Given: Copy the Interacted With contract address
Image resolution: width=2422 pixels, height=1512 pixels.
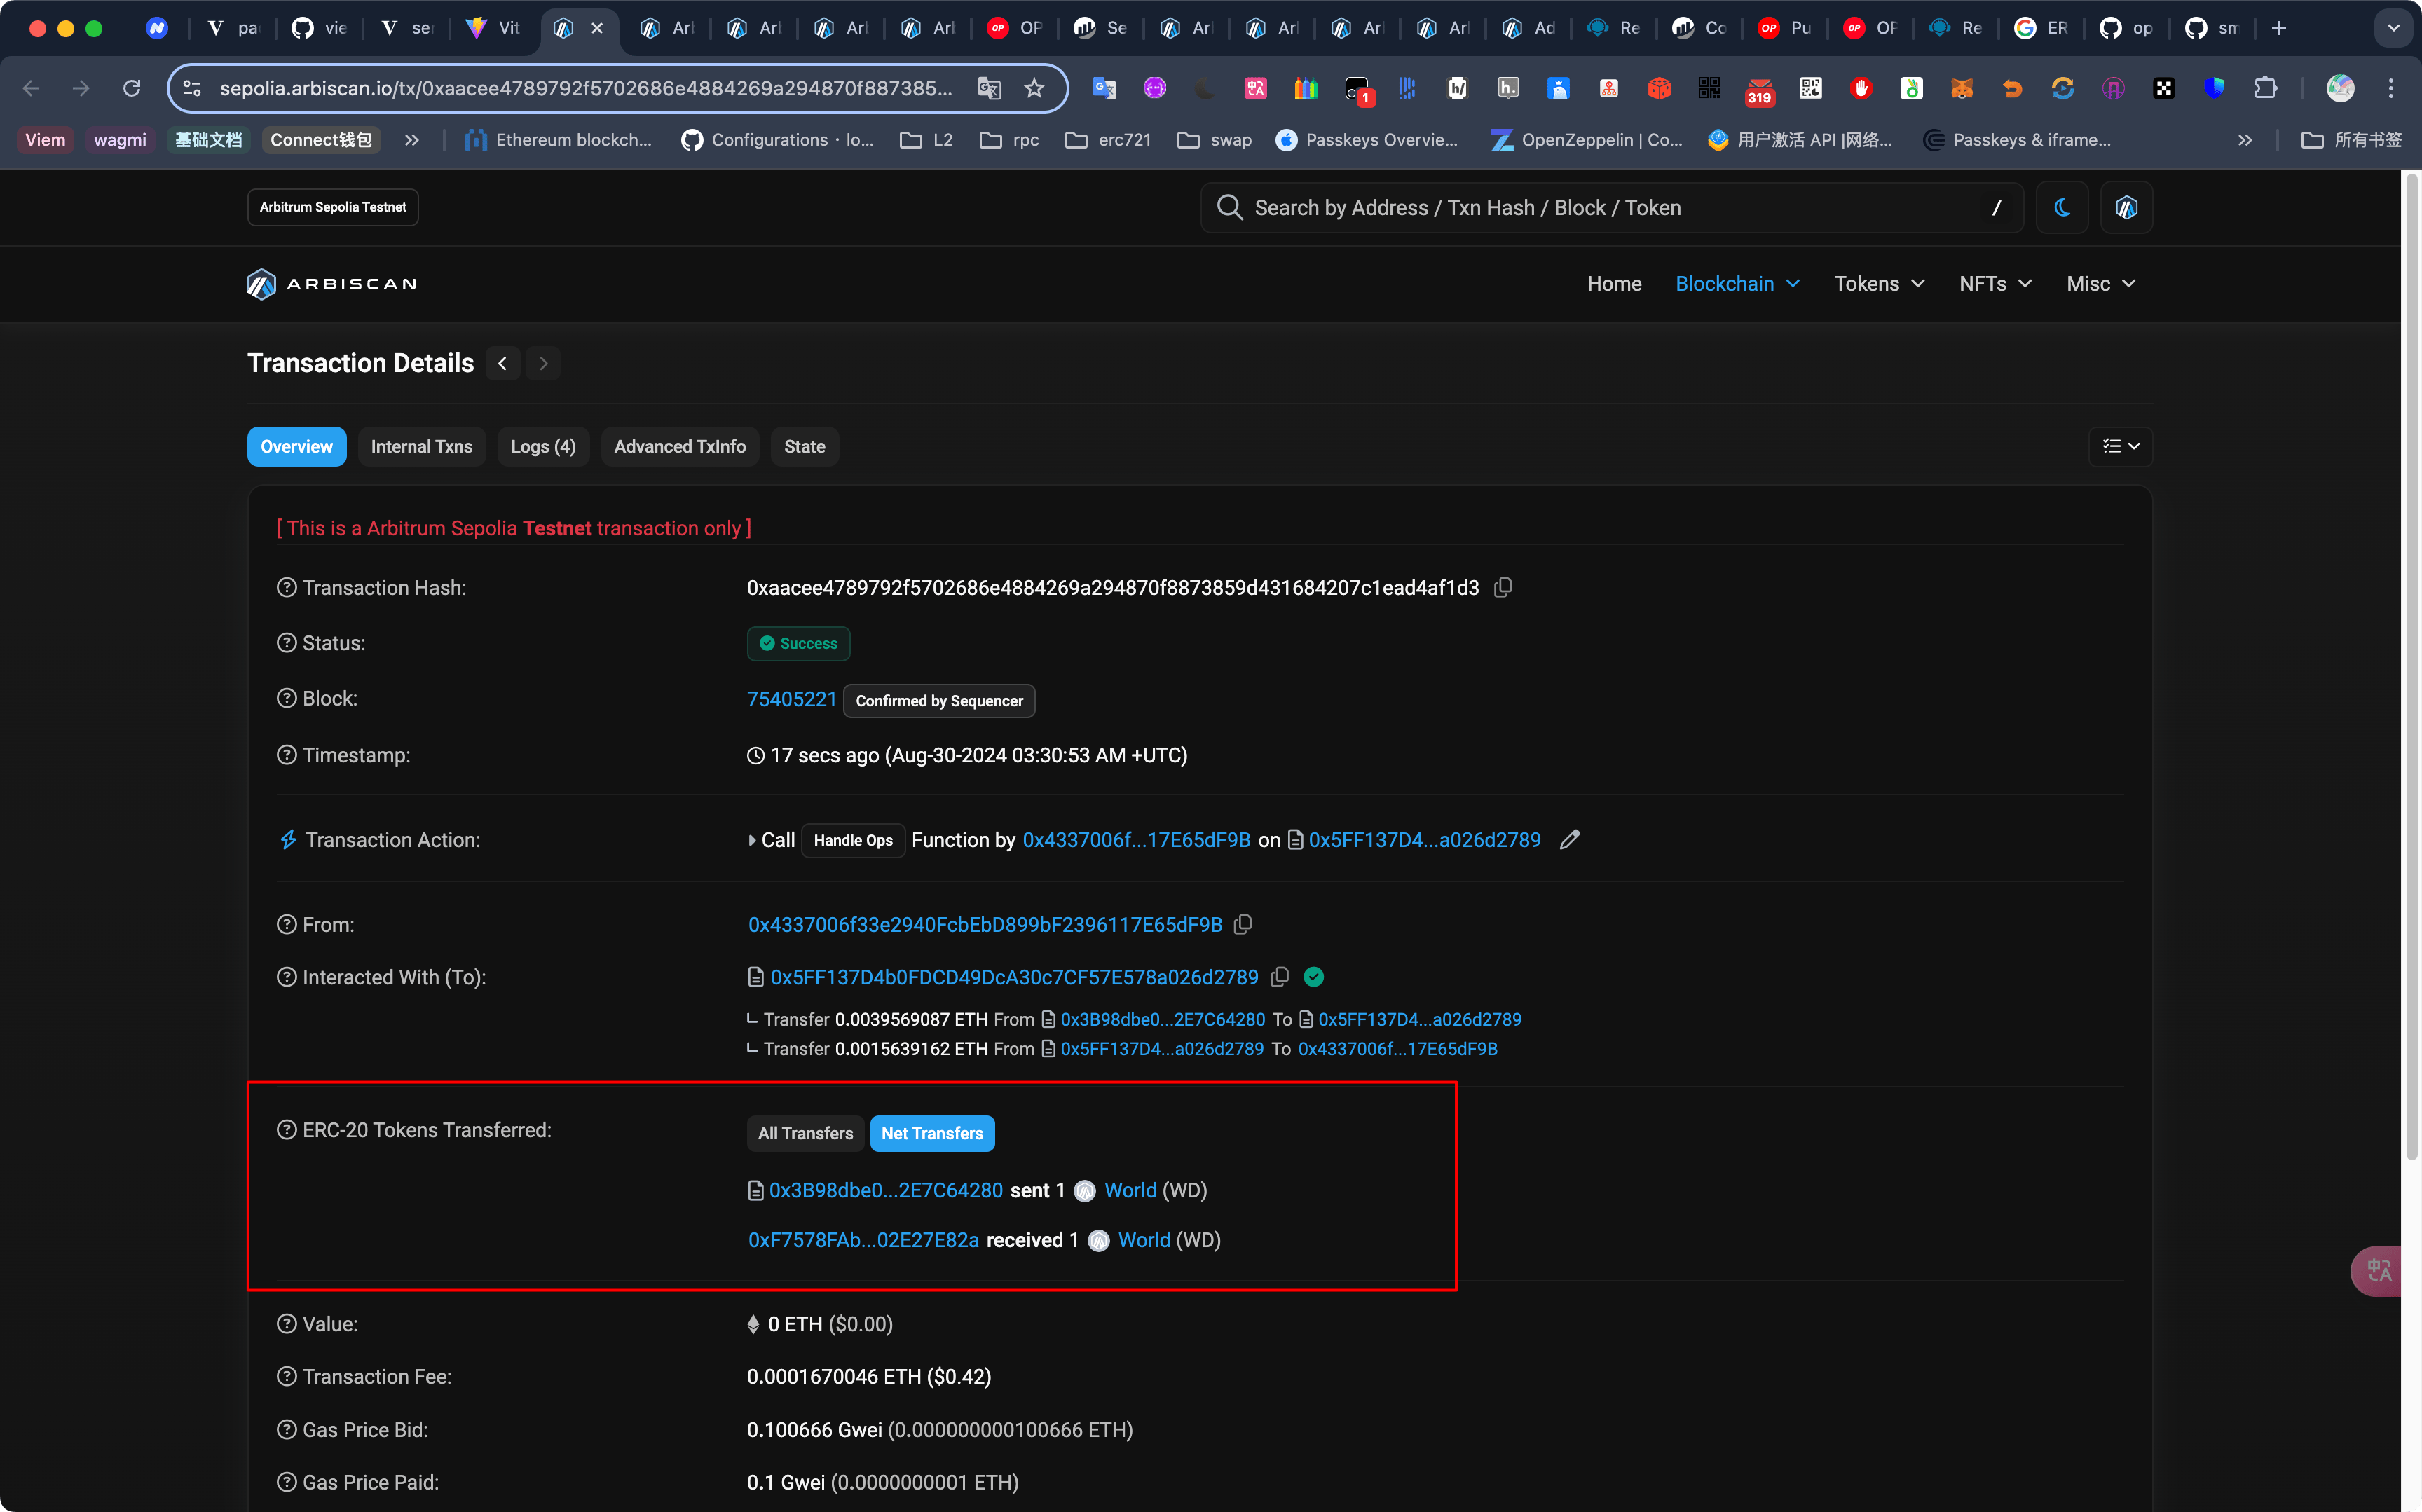Looking at the screenshot, I should tap(1279, 977).
